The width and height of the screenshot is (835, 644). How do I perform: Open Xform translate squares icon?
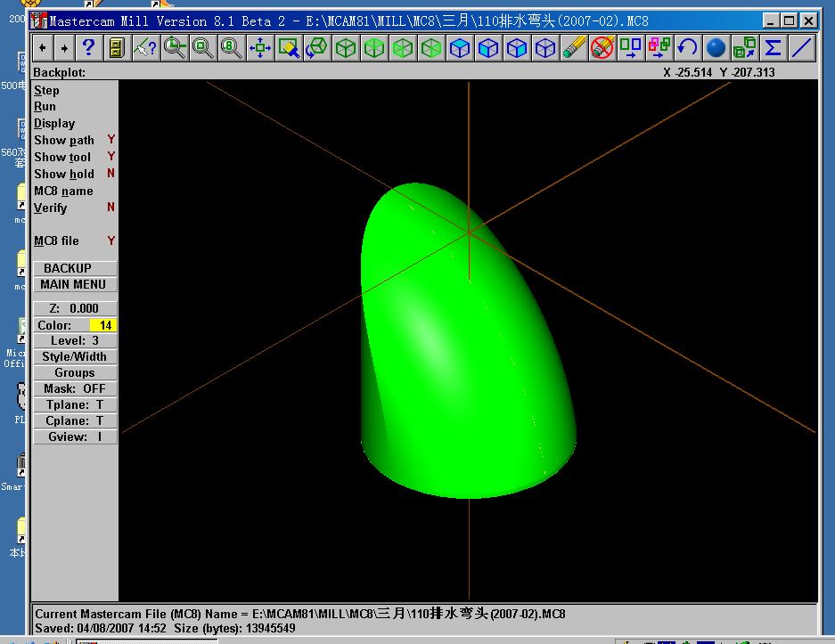631,48
